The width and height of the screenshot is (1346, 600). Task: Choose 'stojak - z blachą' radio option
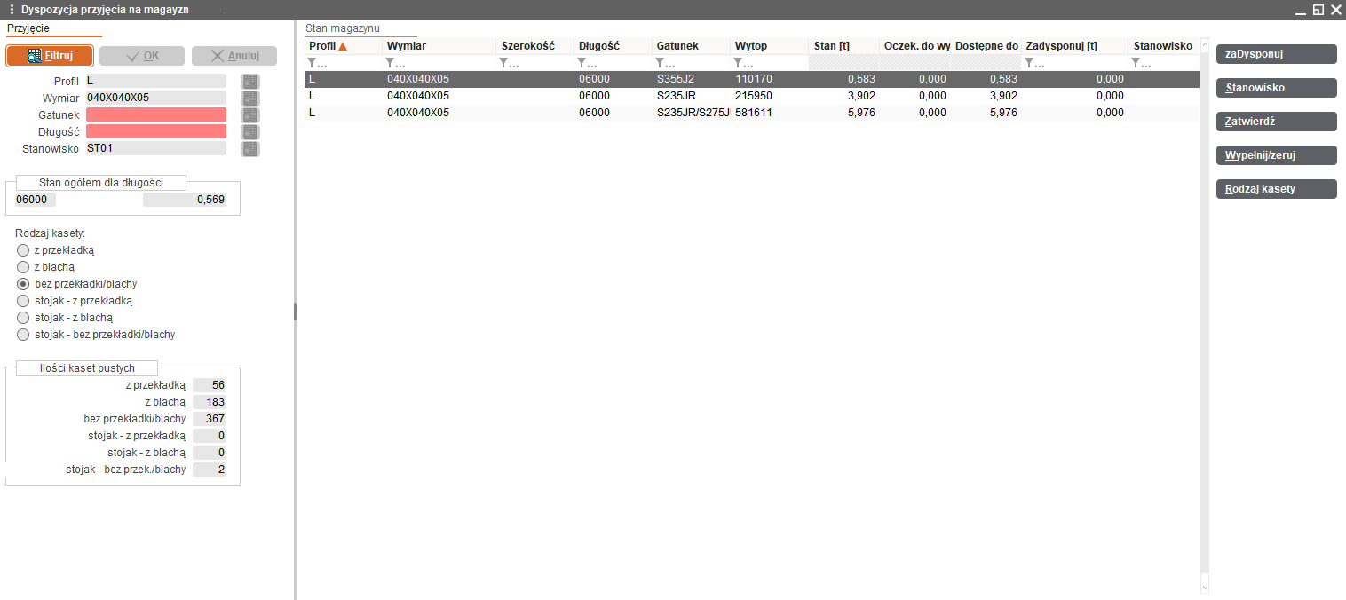click(x=23, y=318)
